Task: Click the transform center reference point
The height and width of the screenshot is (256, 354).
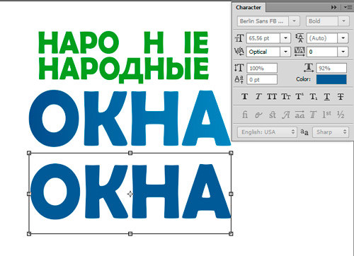Action: 130,194
